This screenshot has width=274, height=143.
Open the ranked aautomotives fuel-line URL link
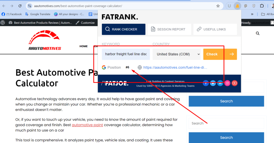coord(175,67)
